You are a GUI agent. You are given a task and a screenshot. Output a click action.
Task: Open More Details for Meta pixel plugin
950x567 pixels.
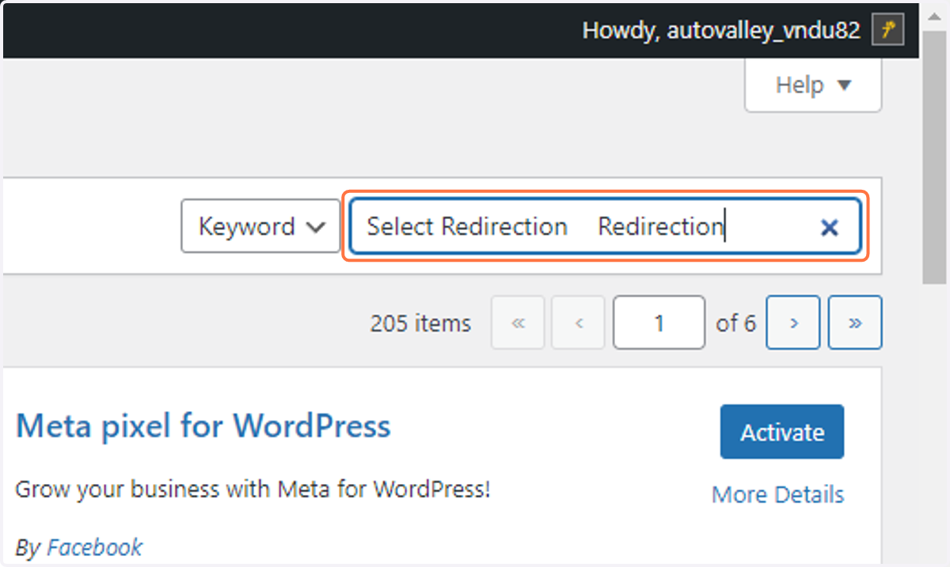(x=778, y=495)
